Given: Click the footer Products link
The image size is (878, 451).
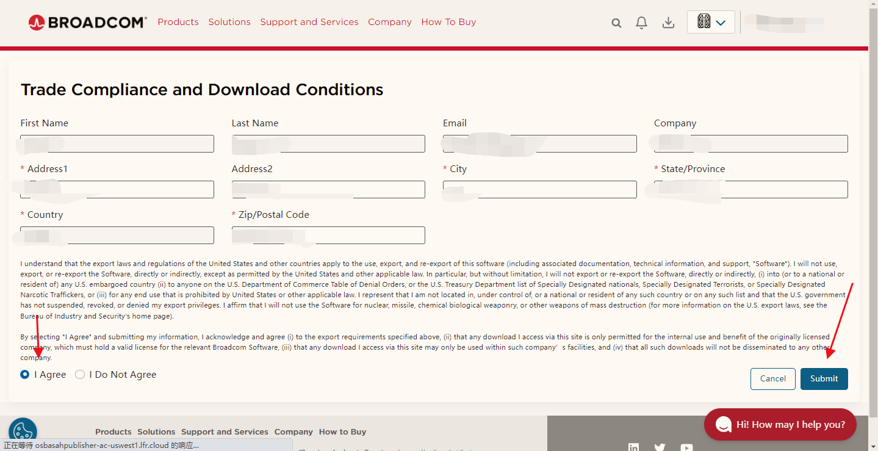Looking at the screenshot, I should click(113, 431).
